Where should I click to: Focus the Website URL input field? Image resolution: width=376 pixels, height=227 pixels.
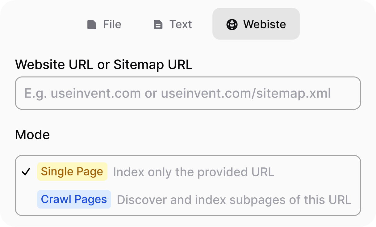point(188,93)
